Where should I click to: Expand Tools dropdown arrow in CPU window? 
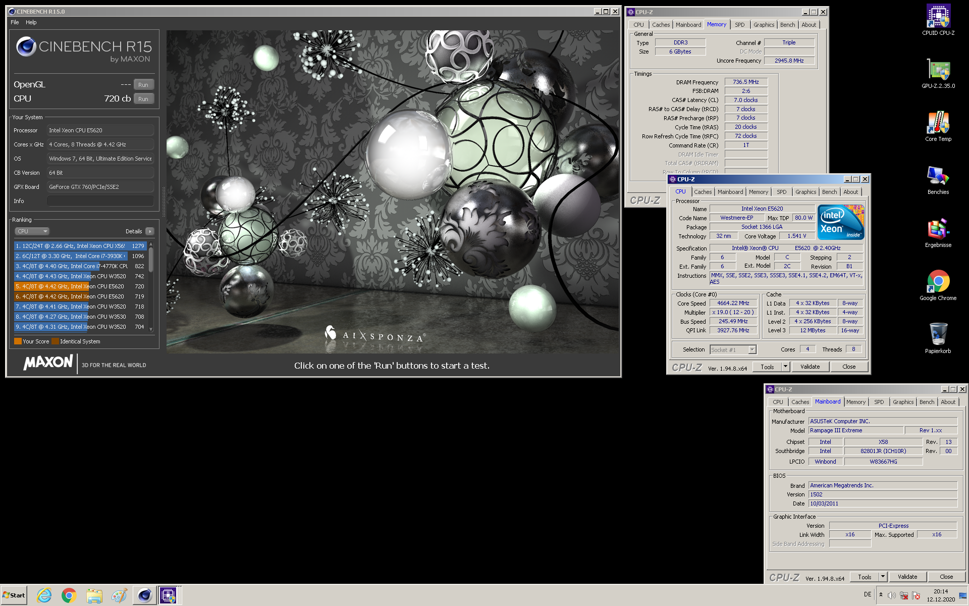[785, 367]
